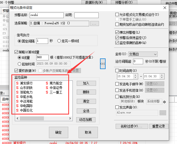Select 浦发银行 in the monitored list

pos(26,83)
